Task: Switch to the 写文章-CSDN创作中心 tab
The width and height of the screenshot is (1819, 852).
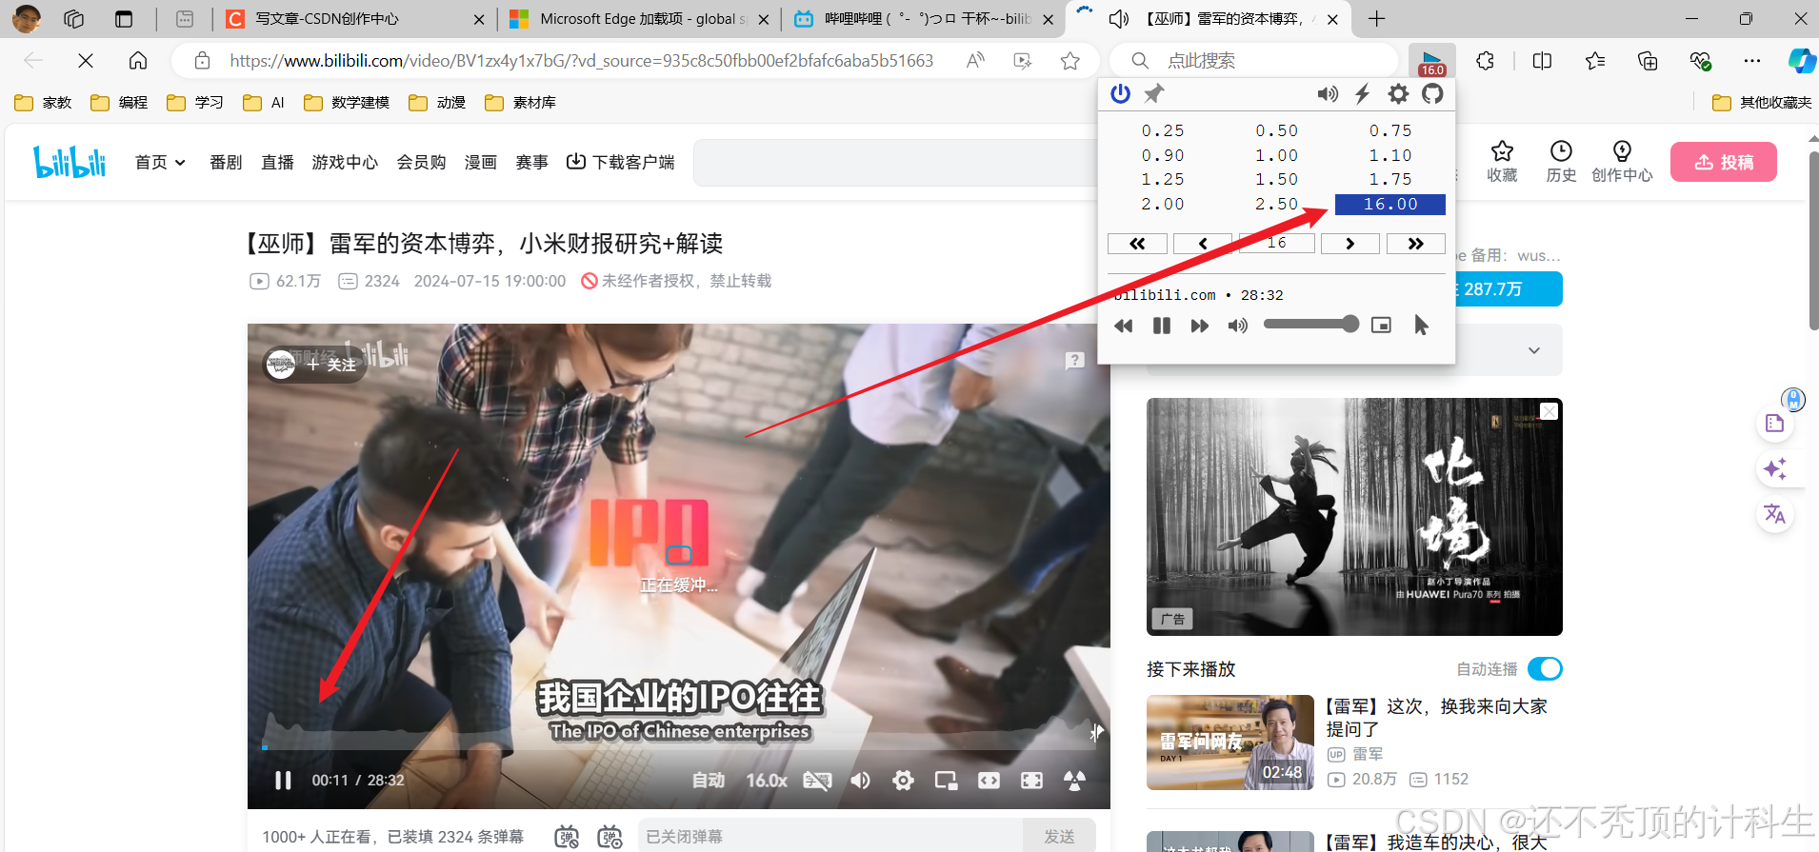Action: (356, 19)
